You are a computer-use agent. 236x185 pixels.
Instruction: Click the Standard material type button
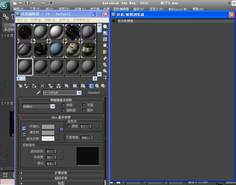(x=94, y=93)
